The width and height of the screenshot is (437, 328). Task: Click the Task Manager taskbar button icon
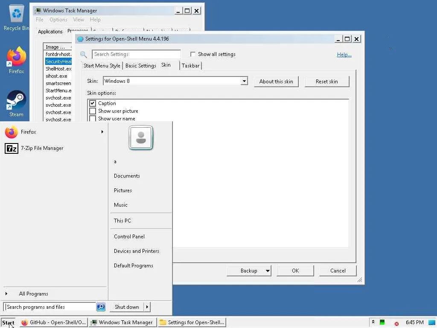[x=94, y=322]
